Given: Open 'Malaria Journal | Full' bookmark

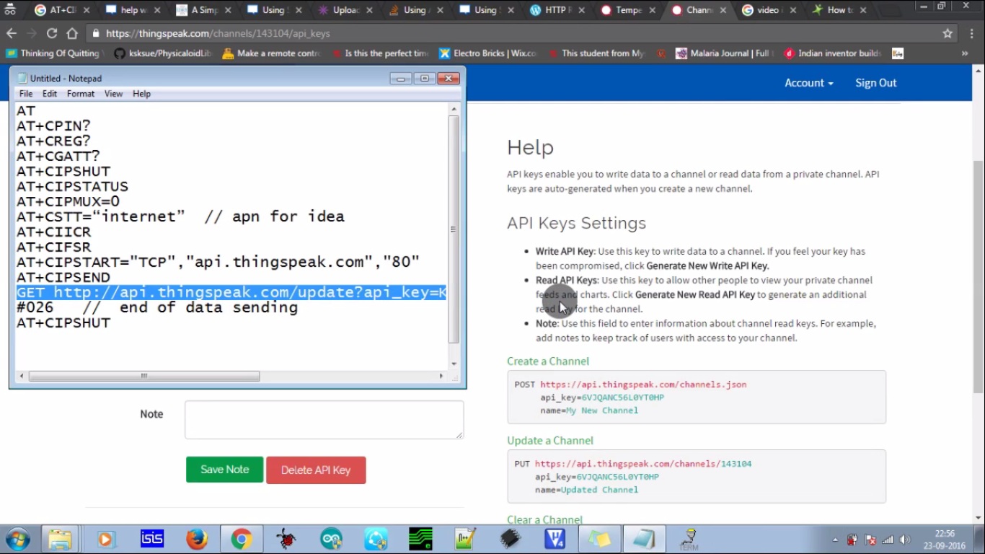Looking at the screenshot, I should click(x=725, y=53).
